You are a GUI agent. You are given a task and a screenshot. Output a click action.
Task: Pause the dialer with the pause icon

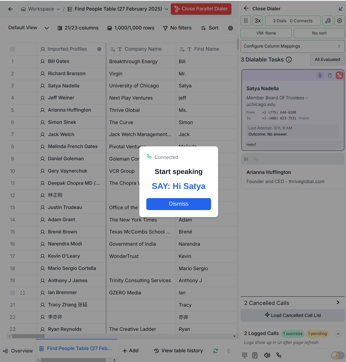[246, 21]
